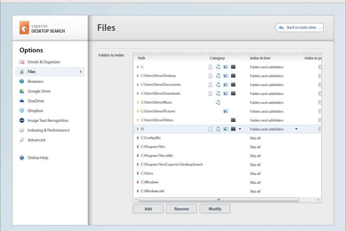Click the clapperboard icon in Videos folder row
The height and width of the screenshot is (231, 346).
(233, 120)
